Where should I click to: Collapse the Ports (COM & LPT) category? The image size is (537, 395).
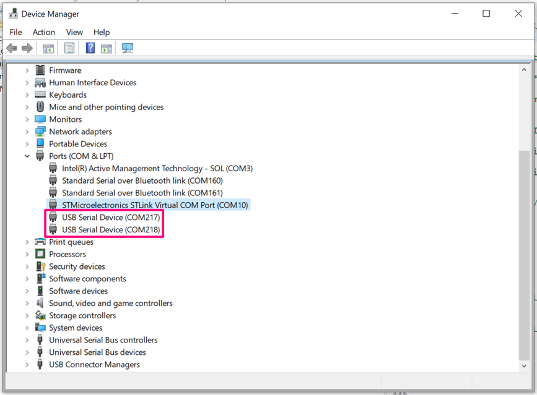pyautogui.click(x=27, y=156)
